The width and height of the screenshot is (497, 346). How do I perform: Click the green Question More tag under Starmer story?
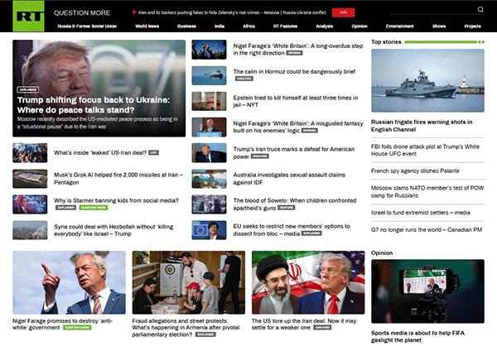tap(94, 208)
